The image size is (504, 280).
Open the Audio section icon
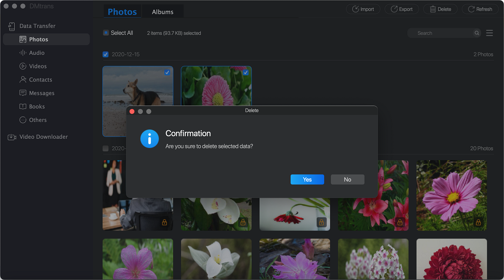23,53
